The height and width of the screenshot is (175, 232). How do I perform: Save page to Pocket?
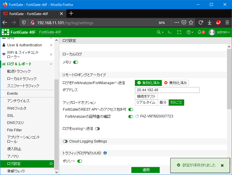(x=184, y=22)
